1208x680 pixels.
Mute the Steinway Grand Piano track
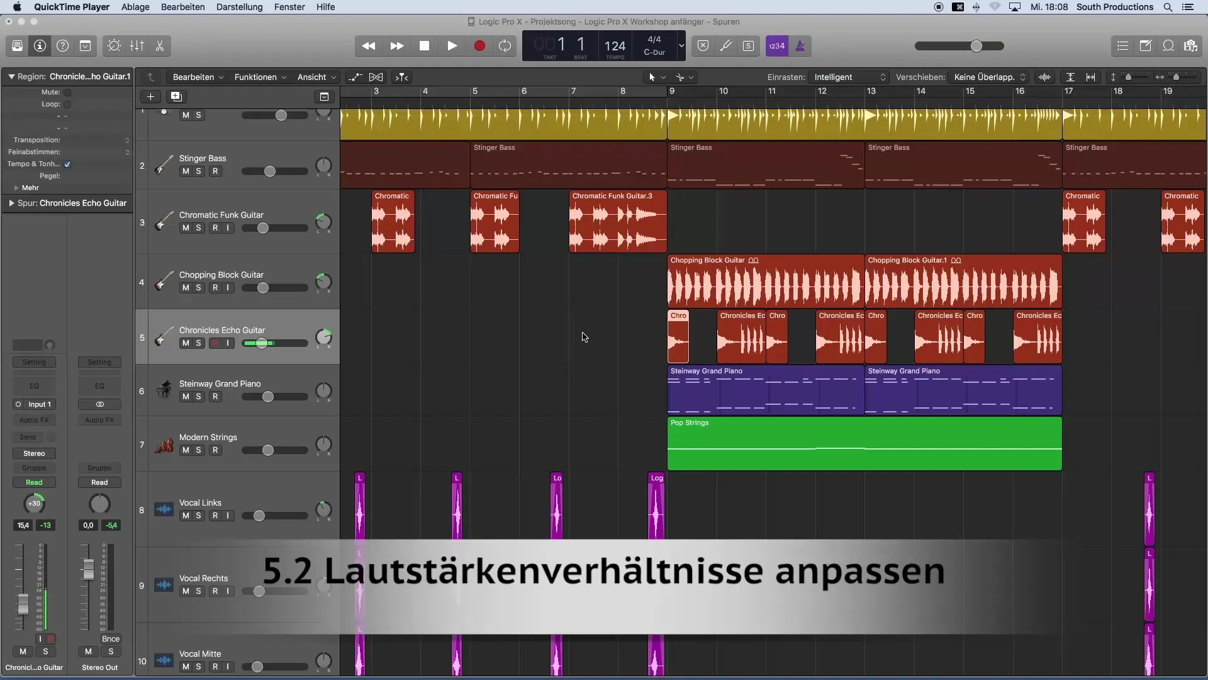coord(186,397)
